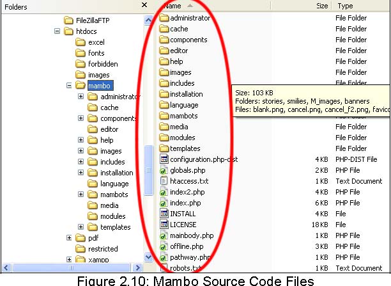Expand the administrator folder in the tree
391x286 pixels.
pos(81,97)
